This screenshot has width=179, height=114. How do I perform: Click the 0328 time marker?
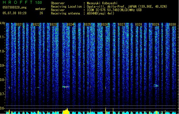(139, 25)
